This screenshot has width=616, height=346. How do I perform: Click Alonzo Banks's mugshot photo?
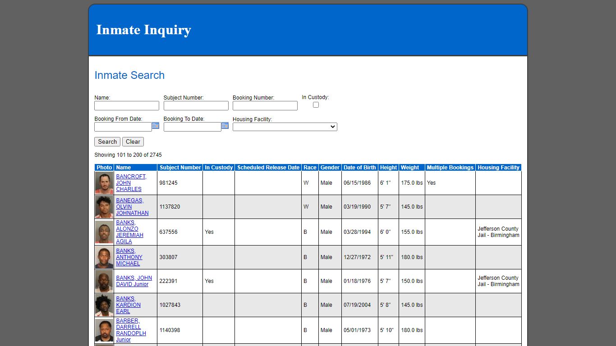click(104, 232)
